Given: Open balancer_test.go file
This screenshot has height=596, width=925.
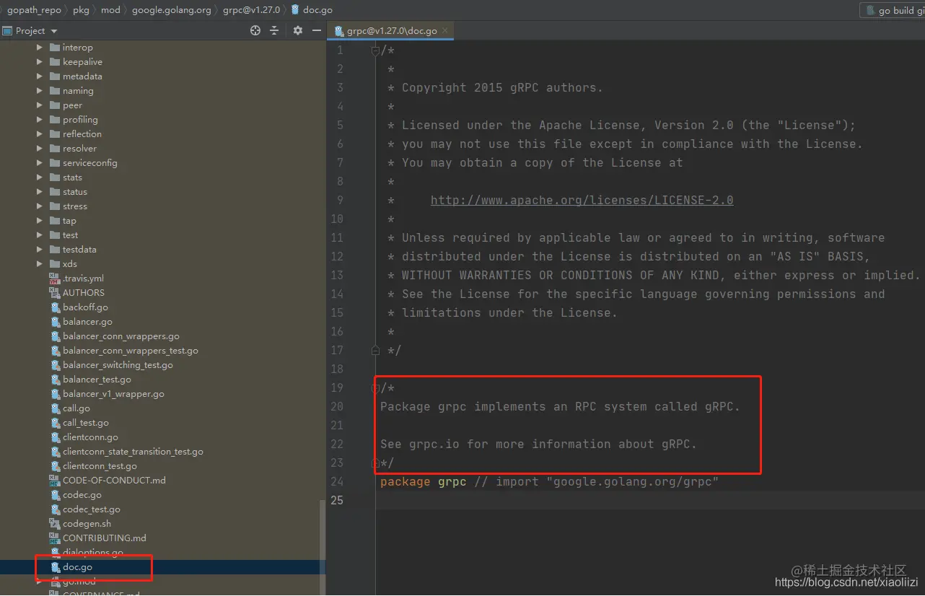Looking at the screenshot, I should tap(97, 380).
